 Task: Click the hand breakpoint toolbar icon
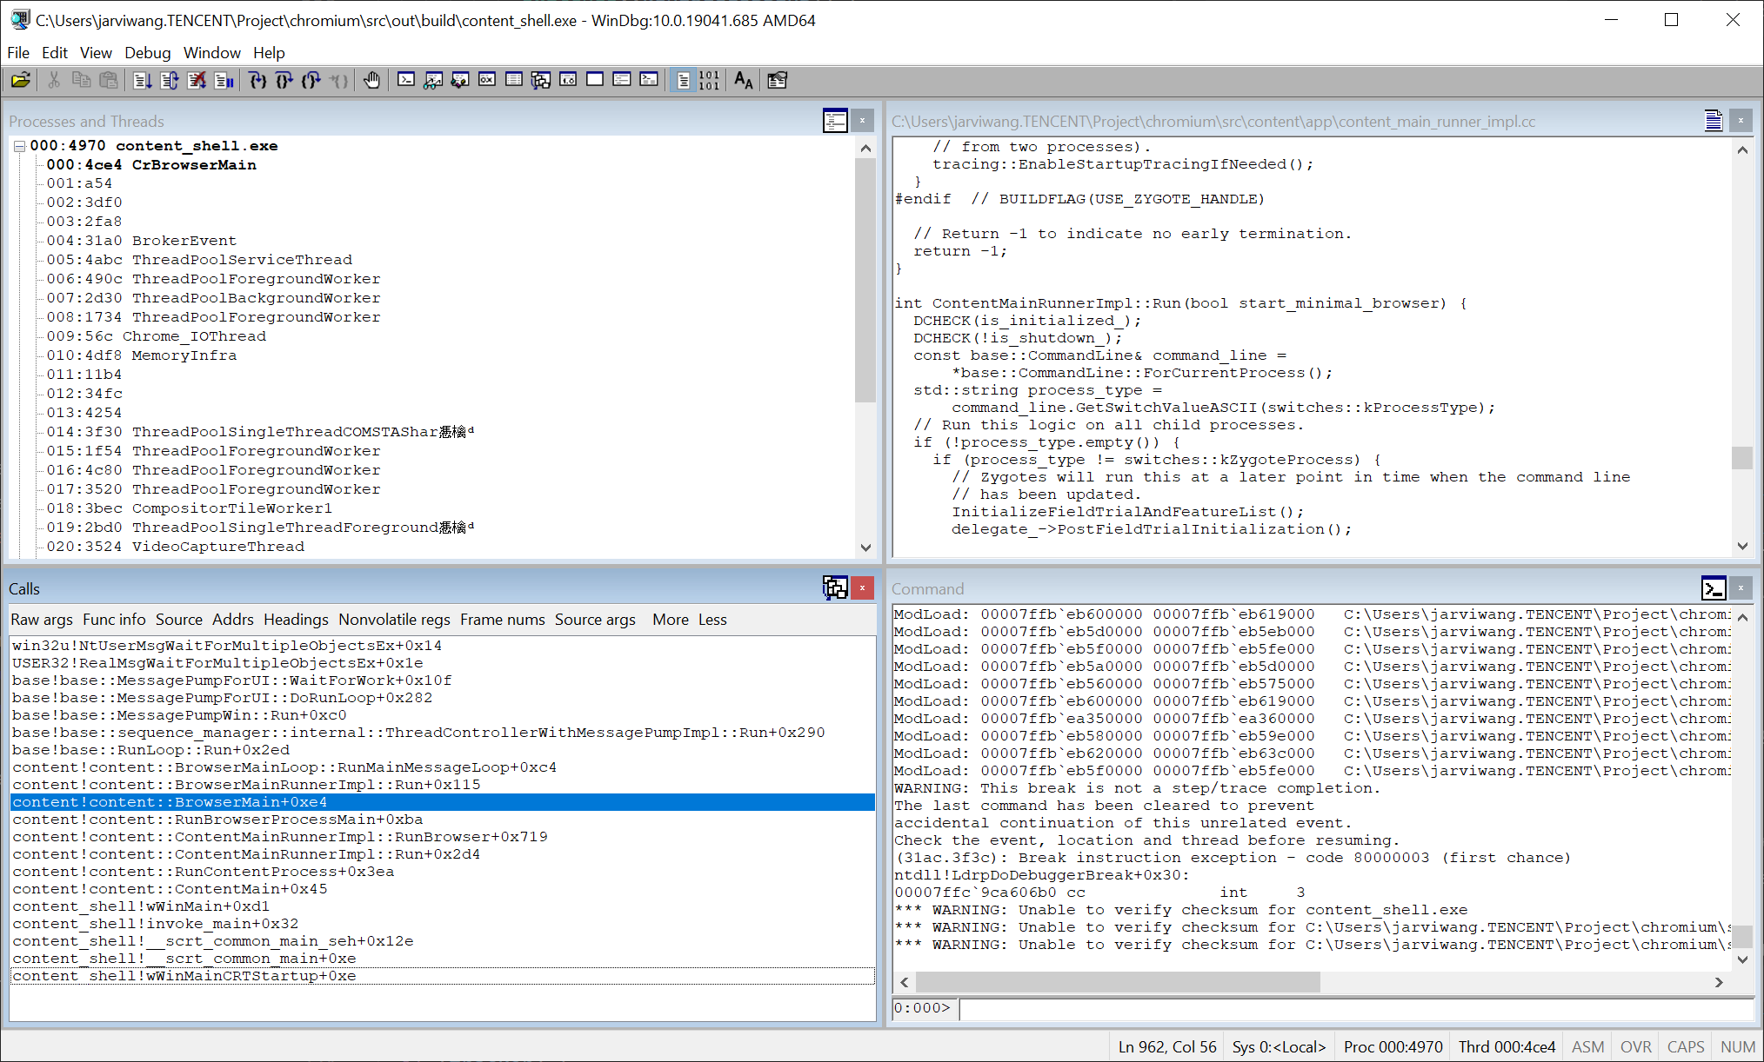coord(371,80)
